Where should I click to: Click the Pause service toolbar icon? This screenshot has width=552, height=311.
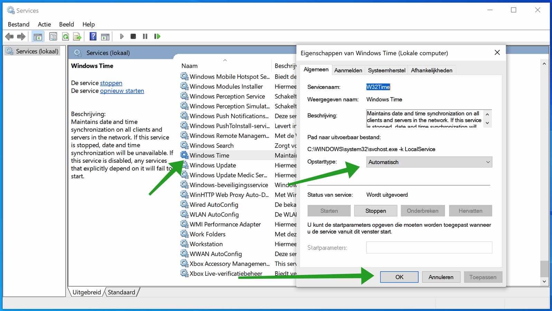tap(145, 36)
